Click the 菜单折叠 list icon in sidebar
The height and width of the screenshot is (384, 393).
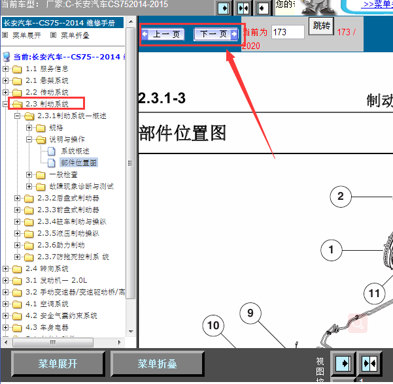(x=53, y=35)
